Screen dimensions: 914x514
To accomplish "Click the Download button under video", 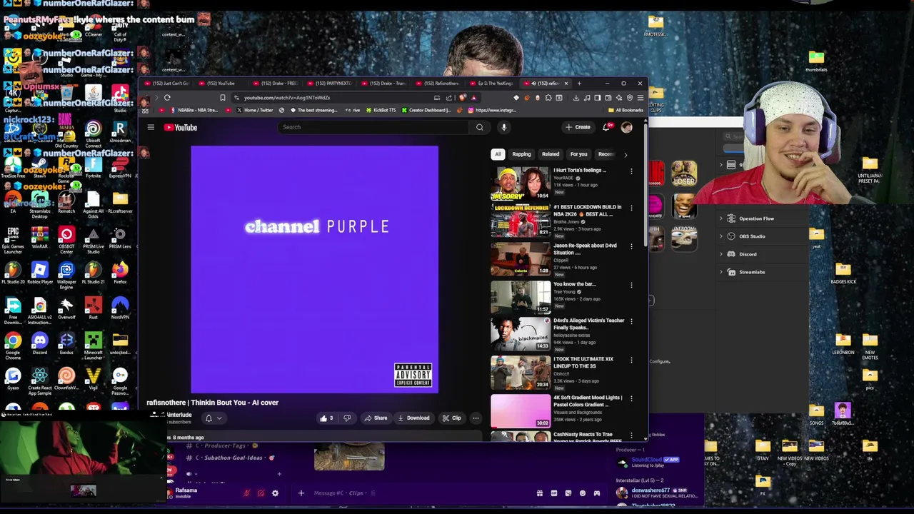I will pyautogui.click(x=413, y=418).
